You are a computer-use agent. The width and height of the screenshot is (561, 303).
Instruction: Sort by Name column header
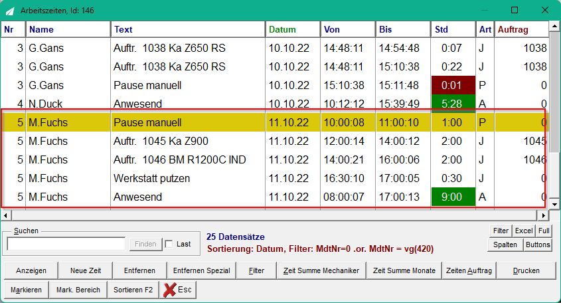point(68,29)
